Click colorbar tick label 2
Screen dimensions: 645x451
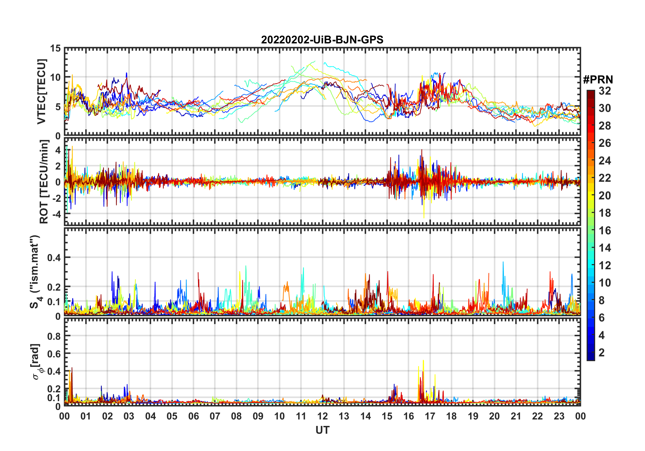pyautogui.click(x=602, y=352)
